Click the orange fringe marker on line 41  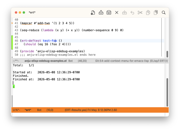tap(12, 23)
